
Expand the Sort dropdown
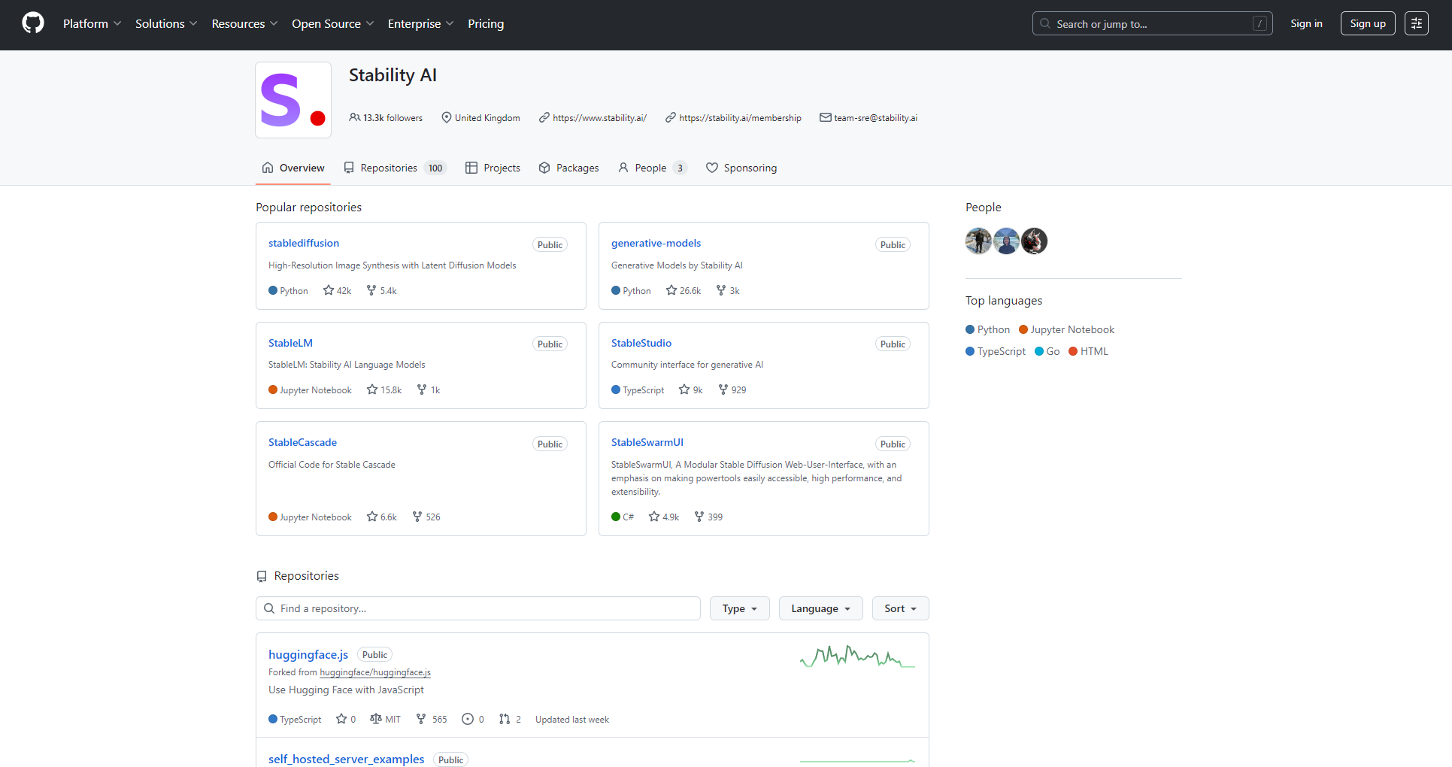pos(900,608)
